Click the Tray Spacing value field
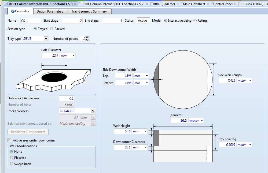The image size is (268, 173). click(x=227, y=145)
